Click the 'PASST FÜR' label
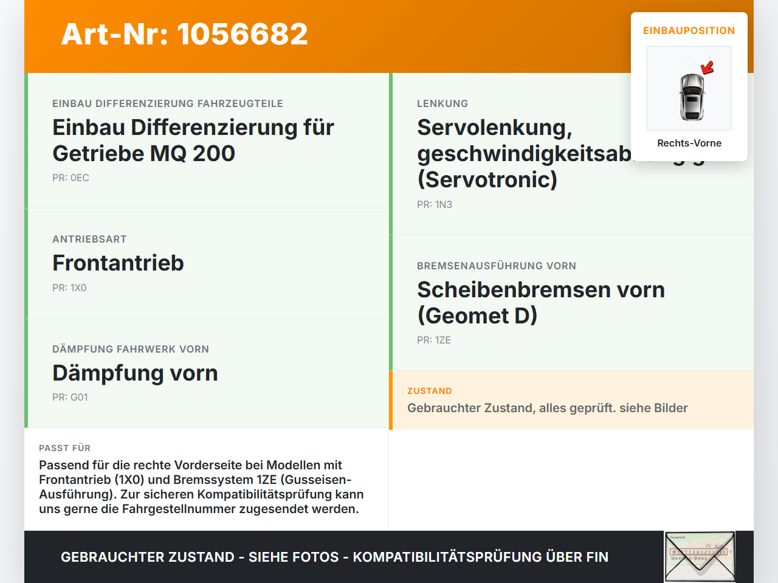Image resolution: width=778 pixels, height=583 pixels. pyautogui.click(x=64, y=448)
